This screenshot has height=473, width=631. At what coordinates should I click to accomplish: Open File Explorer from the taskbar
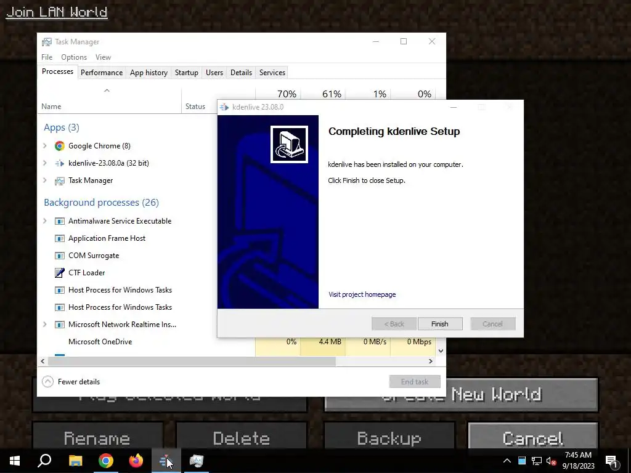pos(75,461)
